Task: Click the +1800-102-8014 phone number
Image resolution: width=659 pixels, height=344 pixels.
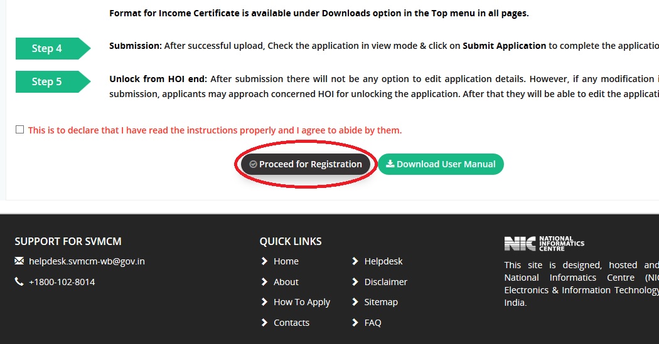Action: (62, 282)
